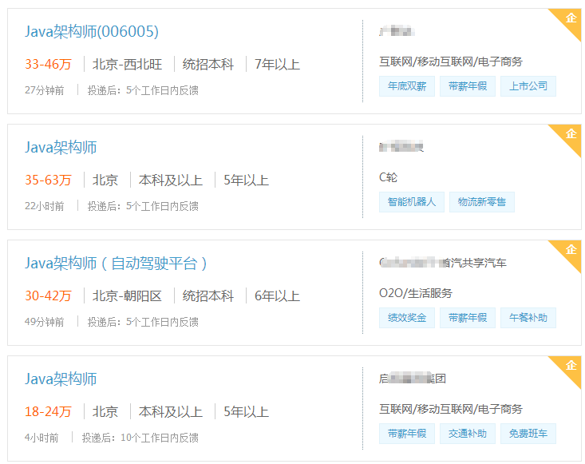Click the C轮 funding stage label

coord(389,177)
